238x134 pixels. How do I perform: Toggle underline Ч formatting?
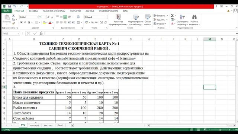click(29, 22)
